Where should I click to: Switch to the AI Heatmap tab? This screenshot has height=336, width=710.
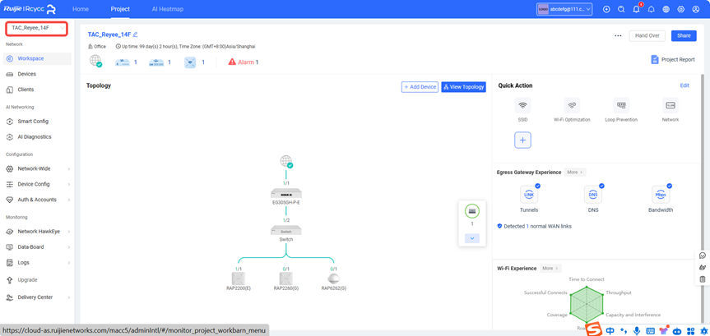[168, 9]
